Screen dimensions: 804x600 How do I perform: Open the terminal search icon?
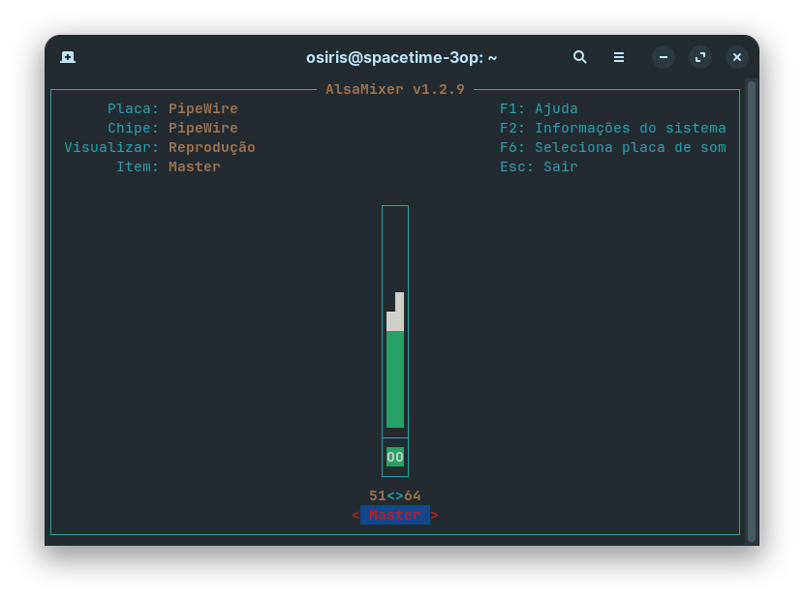coord(579,57)
